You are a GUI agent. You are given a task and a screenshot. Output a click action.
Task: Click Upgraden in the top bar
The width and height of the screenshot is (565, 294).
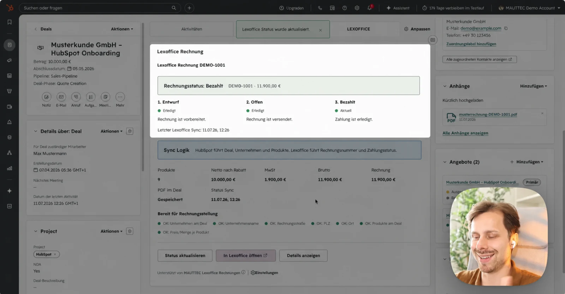coord(291,8)
